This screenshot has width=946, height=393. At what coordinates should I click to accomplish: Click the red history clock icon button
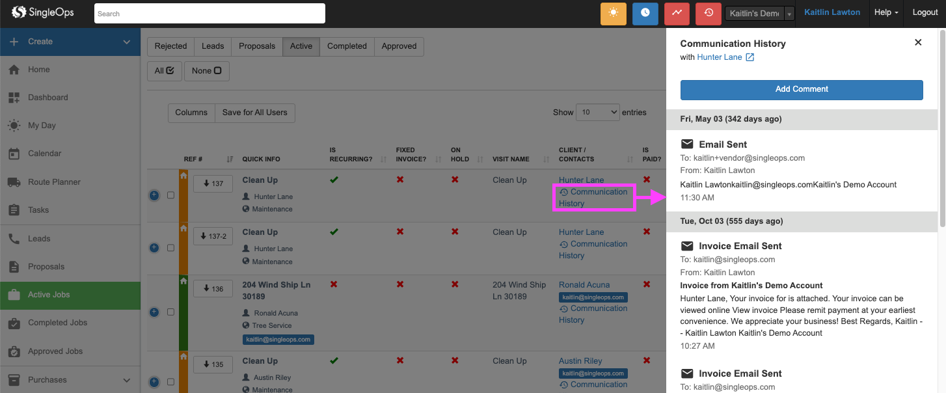tap(709, 13)
